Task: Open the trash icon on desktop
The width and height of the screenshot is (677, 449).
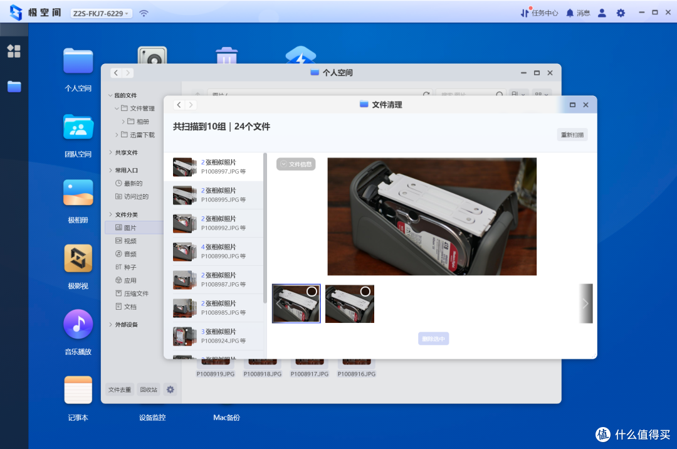Action: (x=227, y=56)
